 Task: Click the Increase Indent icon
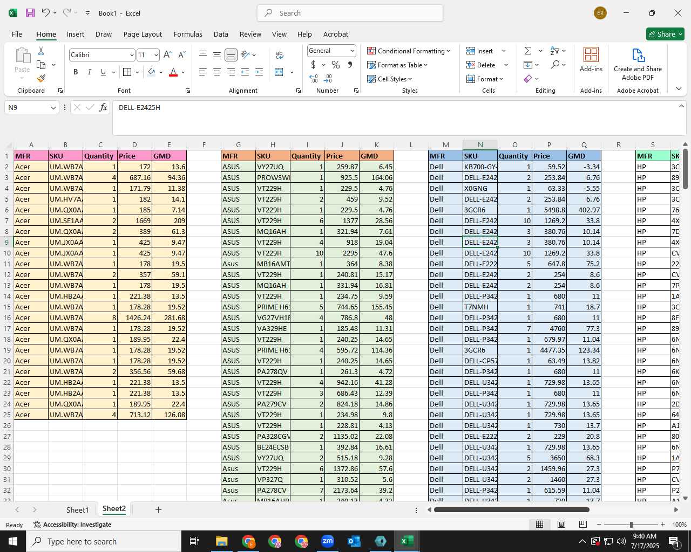coord(259,72)
